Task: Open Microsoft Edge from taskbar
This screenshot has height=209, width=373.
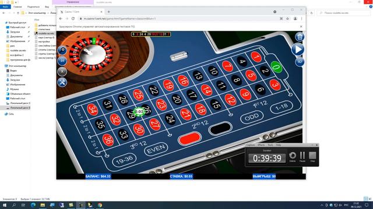Action: 33,205
